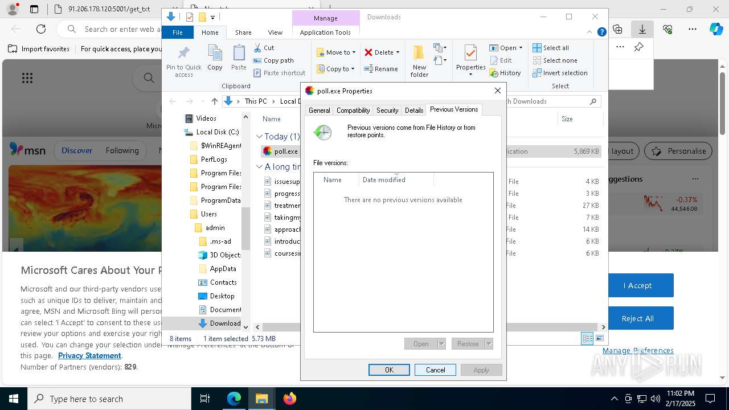The width and height of the screenshot is (729, 410).
Task: Sort by Name column in versions list
Action: (x=336, y=180)
